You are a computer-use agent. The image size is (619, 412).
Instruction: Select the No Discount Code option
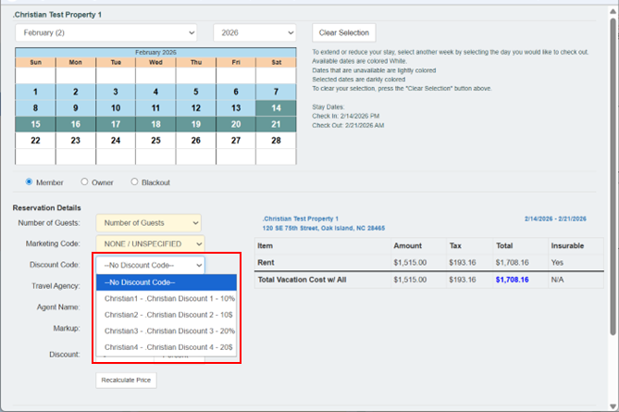coord(167,282)
